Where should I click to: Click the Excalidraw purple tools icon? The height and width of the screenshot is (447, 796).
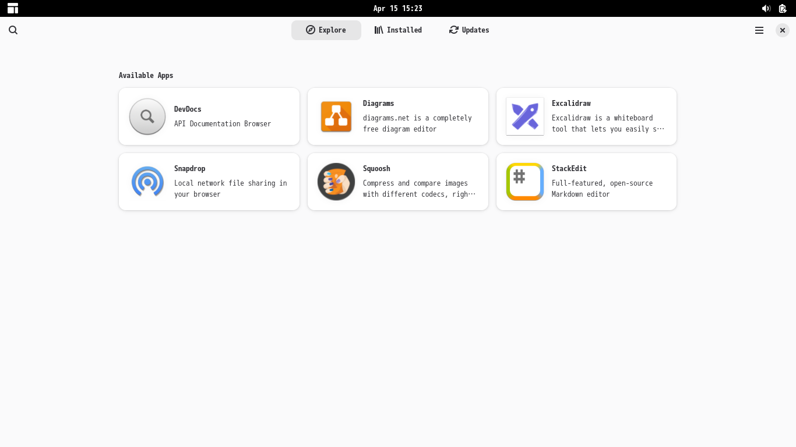point(524,116)
